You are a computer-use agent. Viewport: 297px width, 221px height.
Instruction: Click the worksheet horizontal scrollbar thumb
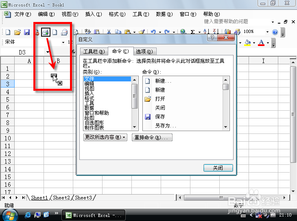coord(222,198)
